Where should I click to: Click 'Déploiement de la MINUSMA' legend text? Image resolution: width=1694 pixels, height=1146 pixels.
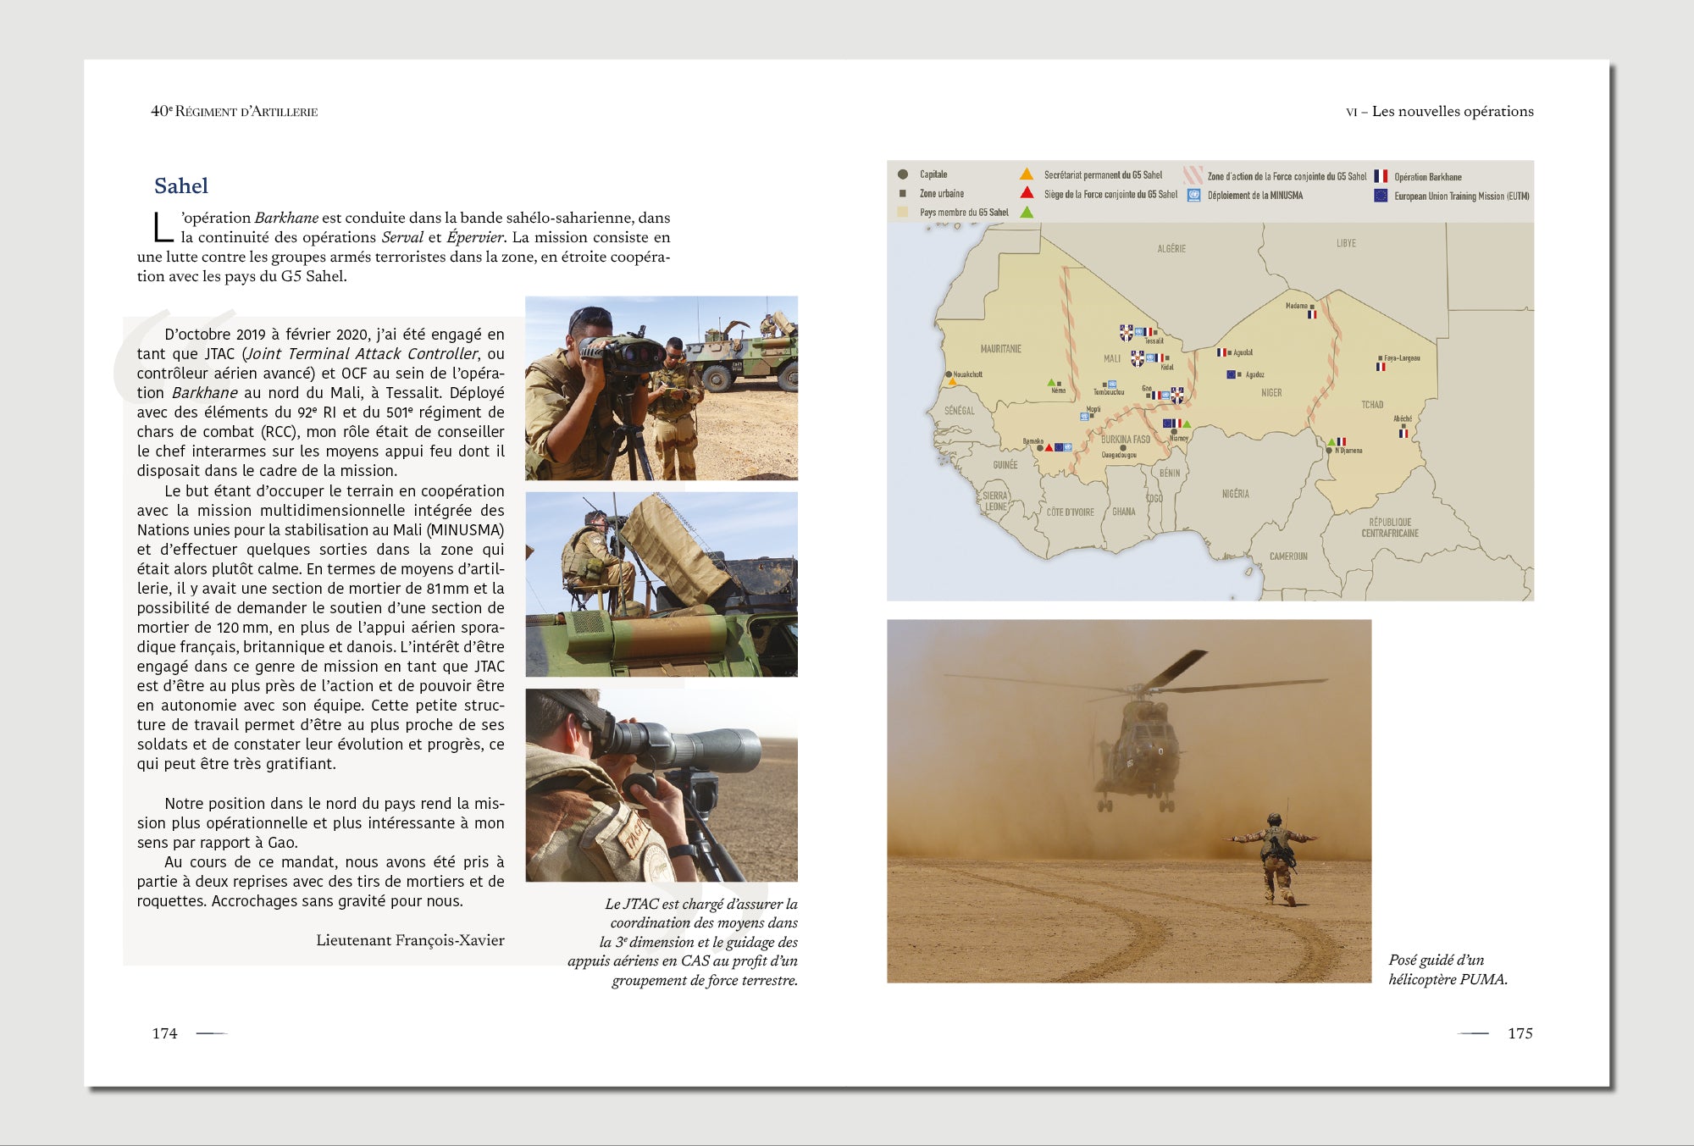coord(1255,196)
